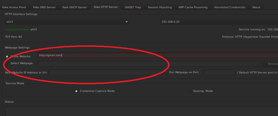Switch to the Fake Access Point tab

14,7
